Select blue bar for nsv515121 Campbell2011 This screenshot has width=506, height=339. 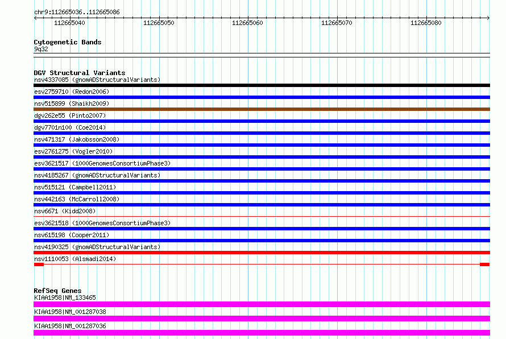(x=262, y=193)
